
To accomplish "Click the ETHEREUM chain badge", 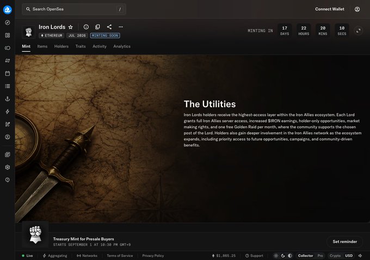I will point(52,35).
